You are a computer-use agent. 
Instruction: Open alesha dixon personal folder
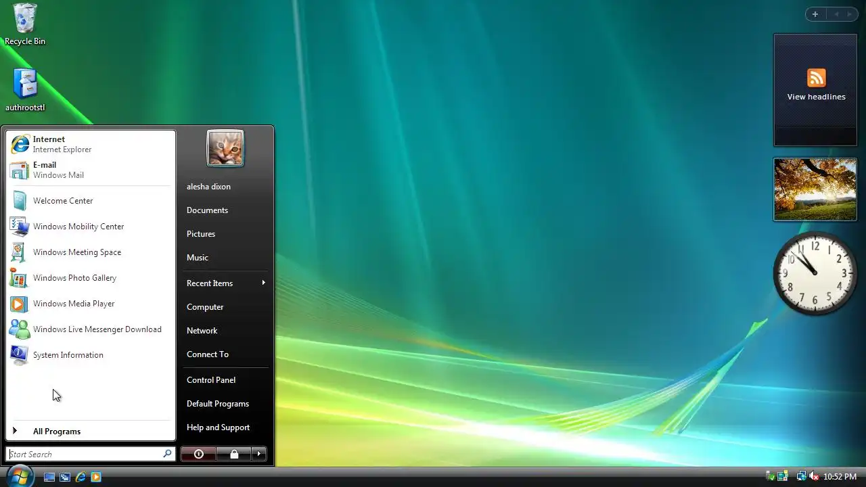pyautogui.click(x=225, y=187)
